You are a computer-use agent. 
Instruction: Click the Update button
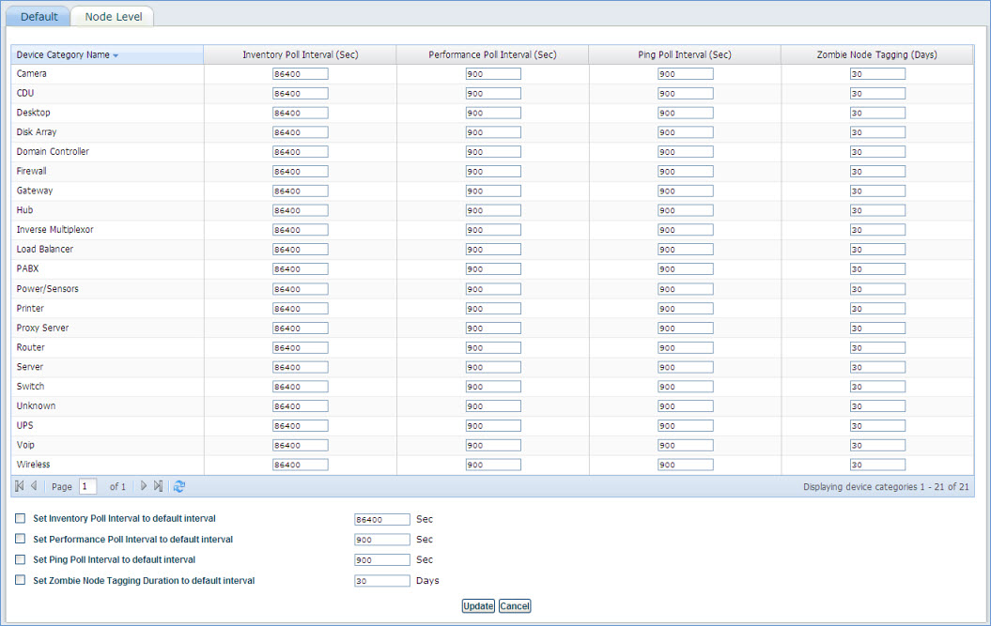point(478,605)
